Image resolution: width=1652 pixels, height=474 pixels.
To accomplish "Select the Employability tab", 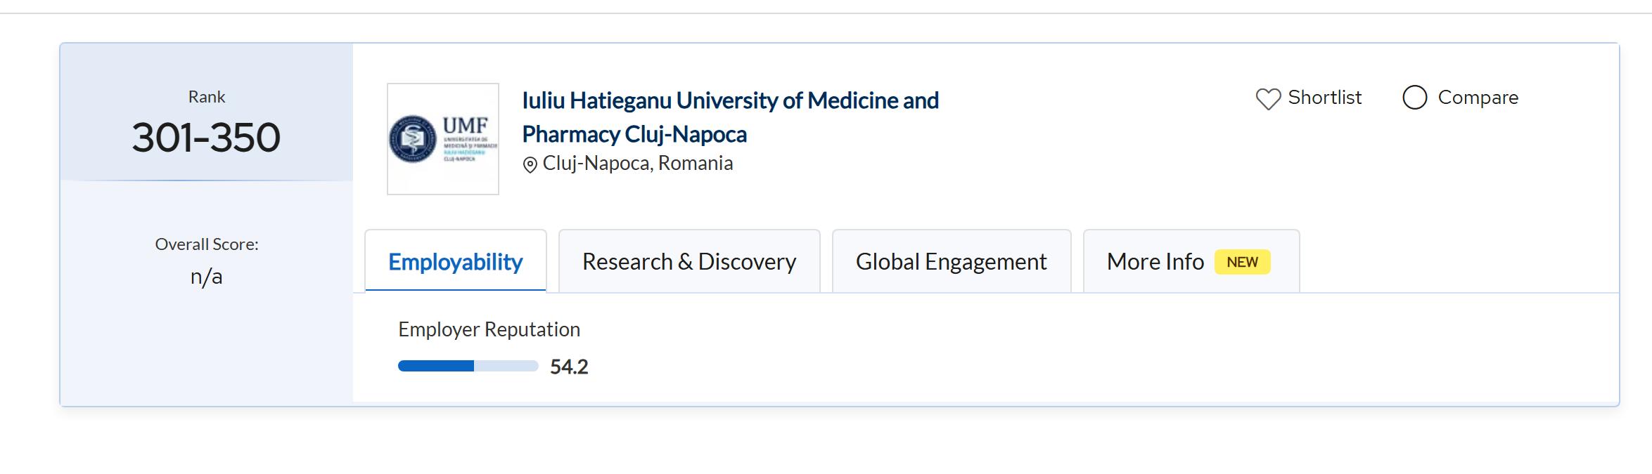I will click(455, 261).
